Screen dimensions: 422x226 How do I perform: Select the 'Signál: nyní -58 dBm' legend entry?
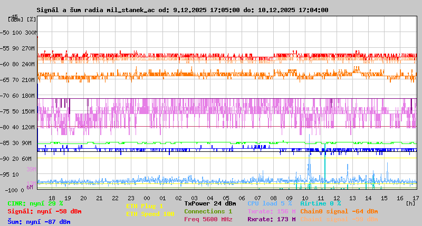coord(44,211)
